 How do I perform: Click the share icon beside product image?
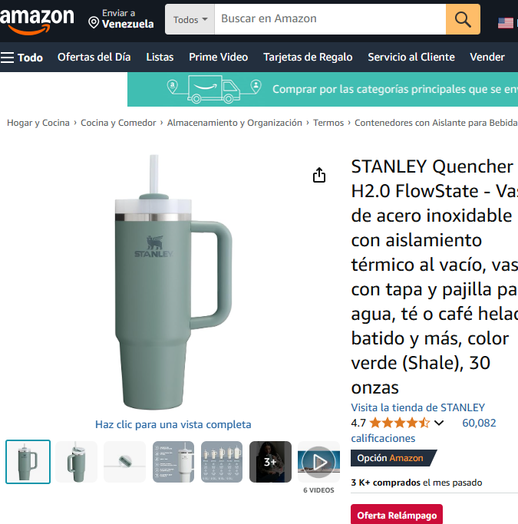tap(319, 175)
